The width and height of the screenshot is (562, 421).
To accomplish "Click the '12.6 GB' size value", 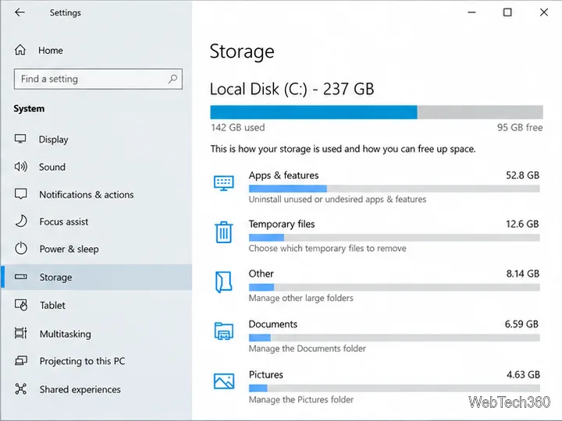I will [522, 224].
